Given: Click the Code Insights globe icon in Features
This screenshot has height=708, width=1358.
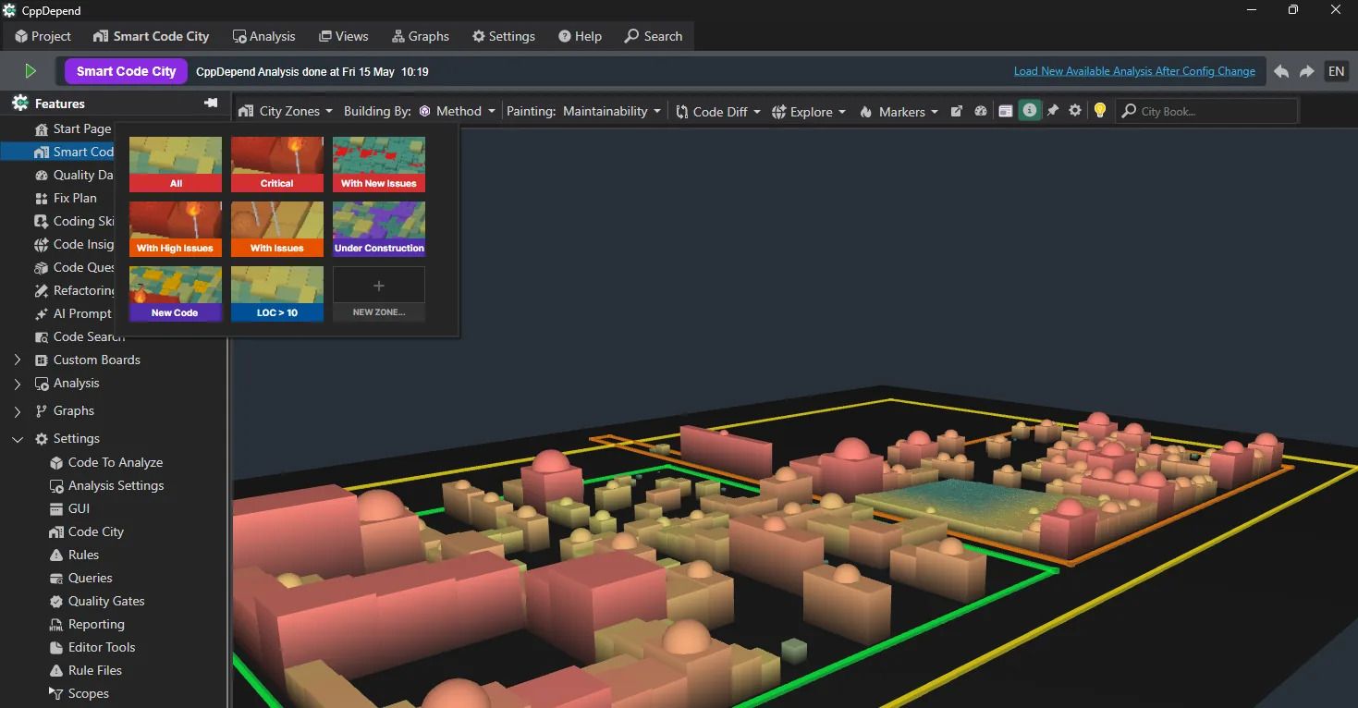Looking at the screenshot, I should point(41,244).
